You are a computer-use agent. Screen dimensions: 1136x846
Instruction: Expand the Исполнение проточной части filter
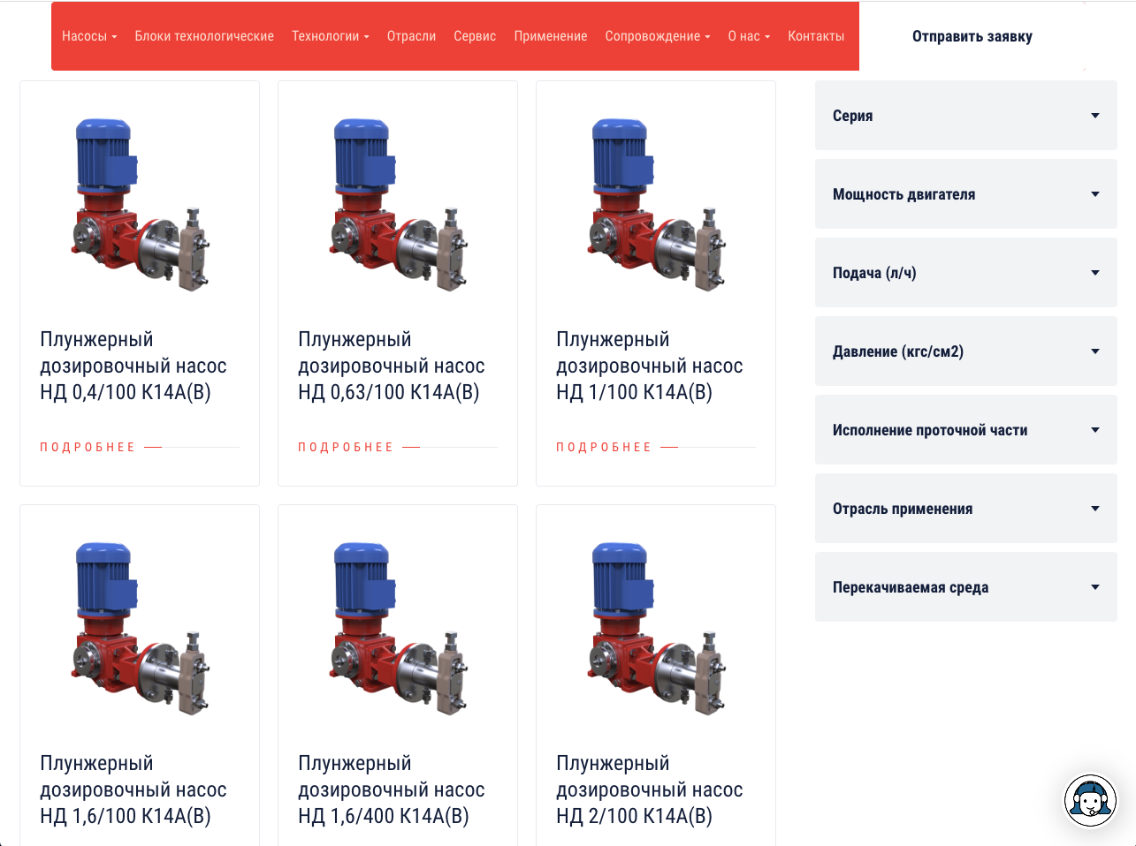pyautogui.click(x=966, y=430)
